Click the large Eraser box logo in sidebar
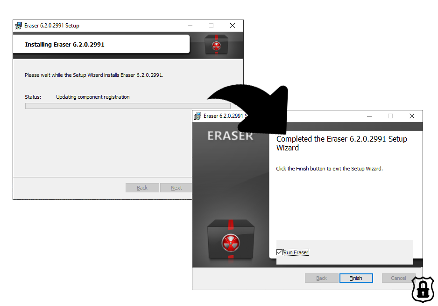438x306 pixels. click(x=231, y=239)
